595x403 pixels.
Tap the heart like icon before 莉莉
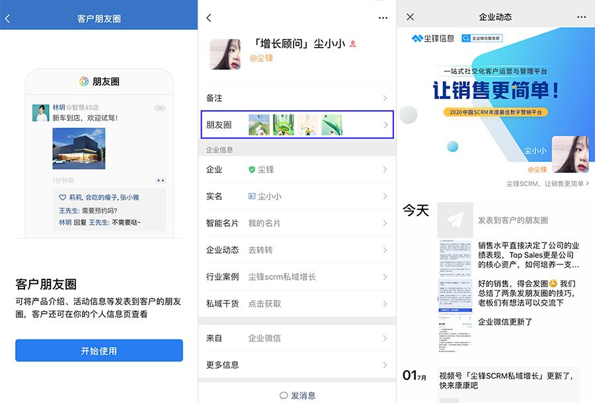[63, 197]
